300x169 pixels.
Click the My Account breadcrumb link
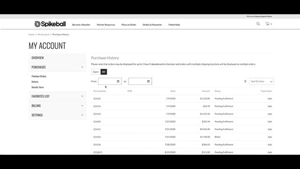43,34
